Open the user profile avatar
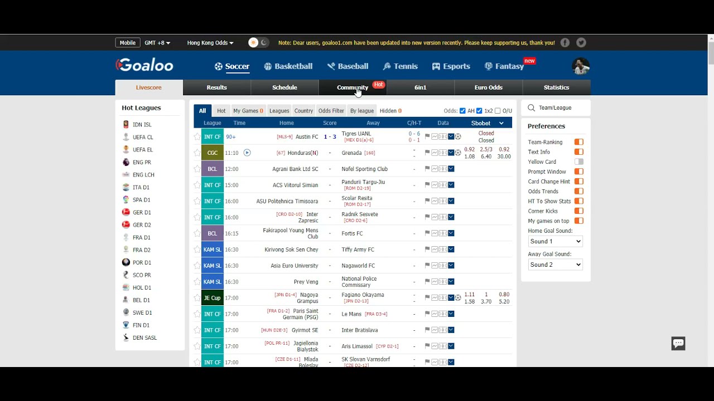The width and height of the screenshot is (714, 401). point(581,66)
